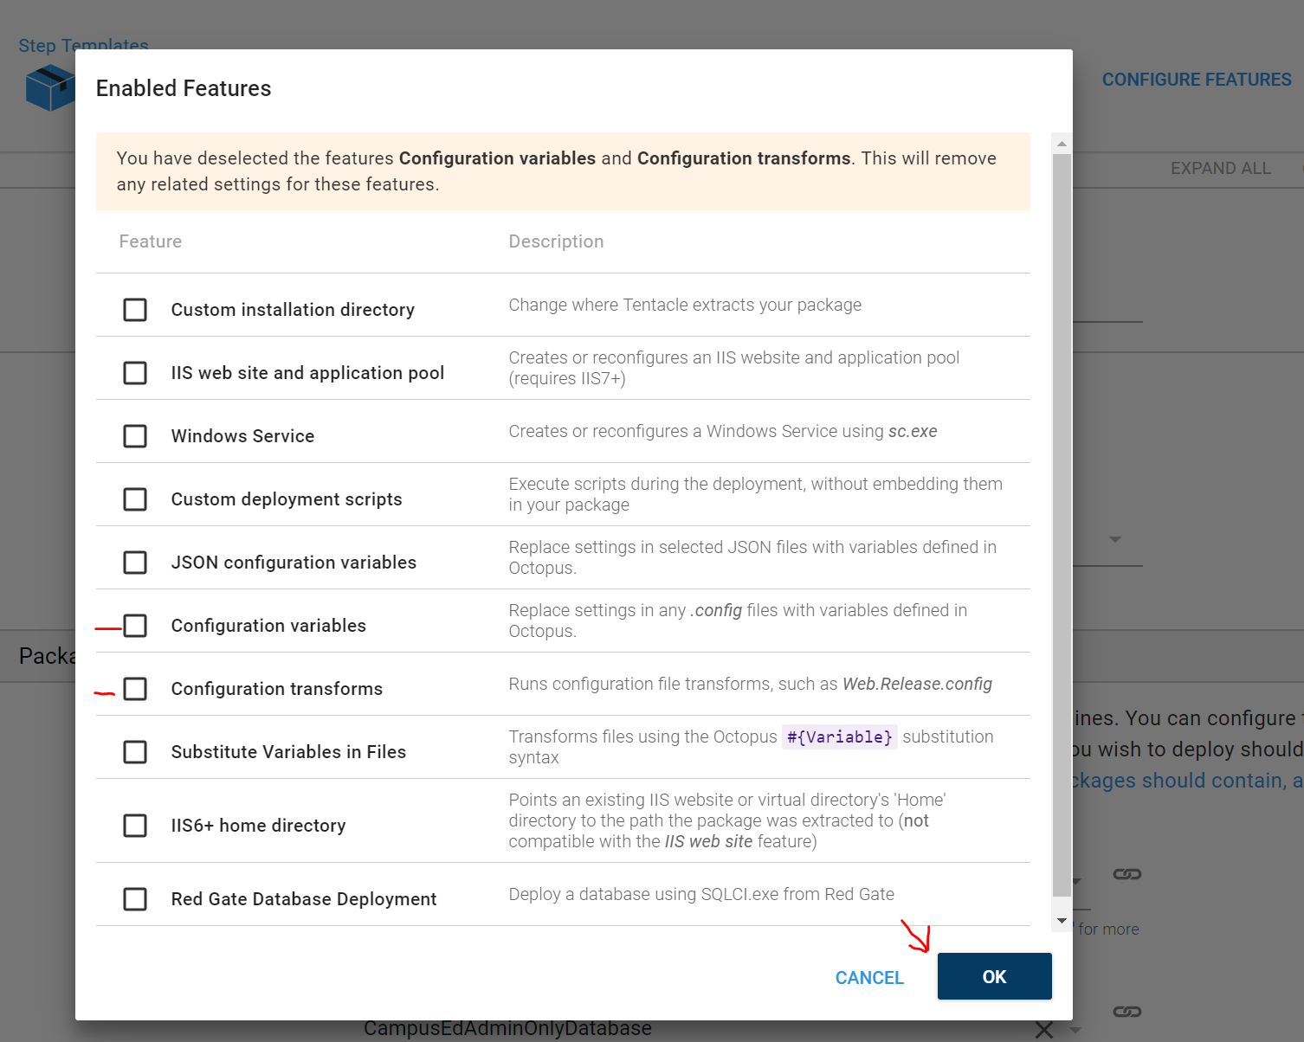The width and height of the screenshot is (1304, 1042).
Task: Check the Configuration transforms checkbox
Action: pyautogui.click(x=135, y=689)
